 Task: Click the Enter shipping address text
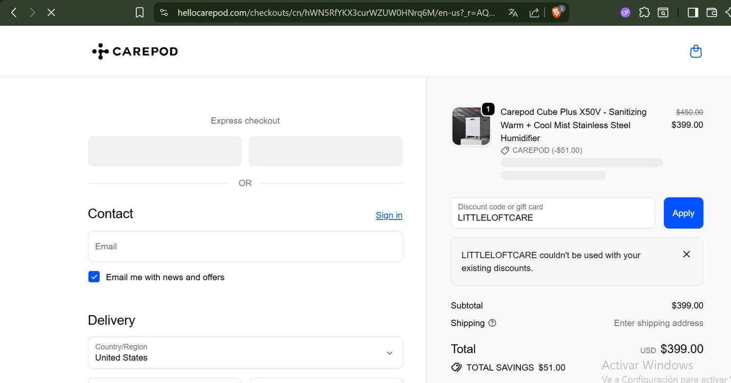click(x=658, y=323)
